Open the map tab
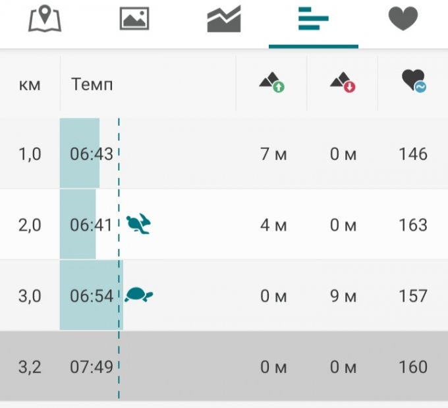 (x=45, y=19)
